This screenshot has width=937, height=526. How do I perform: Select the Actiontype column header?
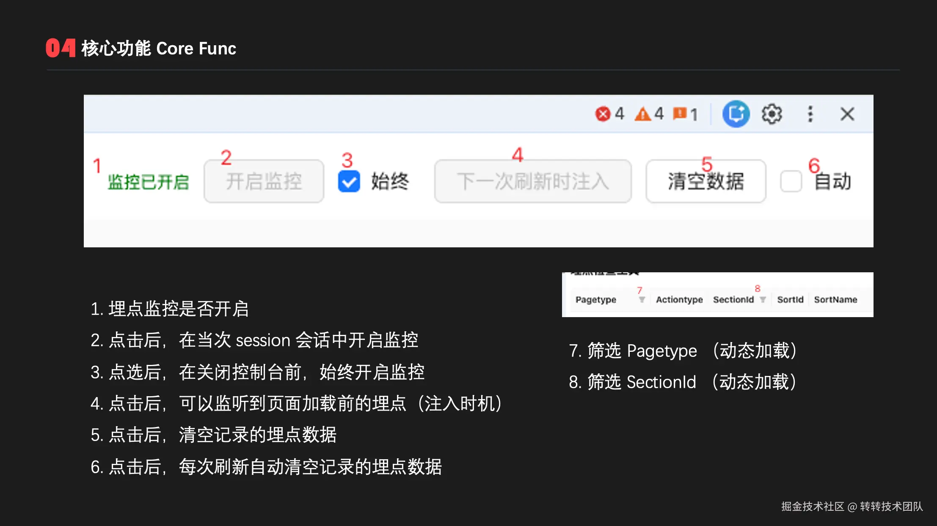tap(679, 300)
